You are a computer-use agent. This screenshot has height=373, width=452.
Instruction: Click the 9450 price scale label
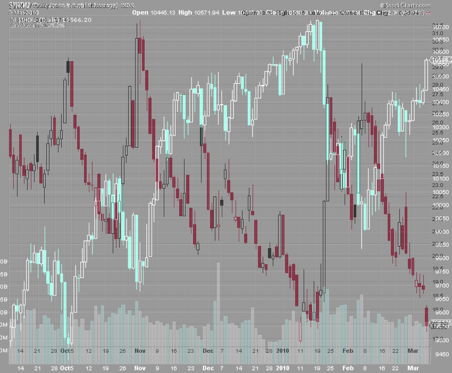[442, 354]
